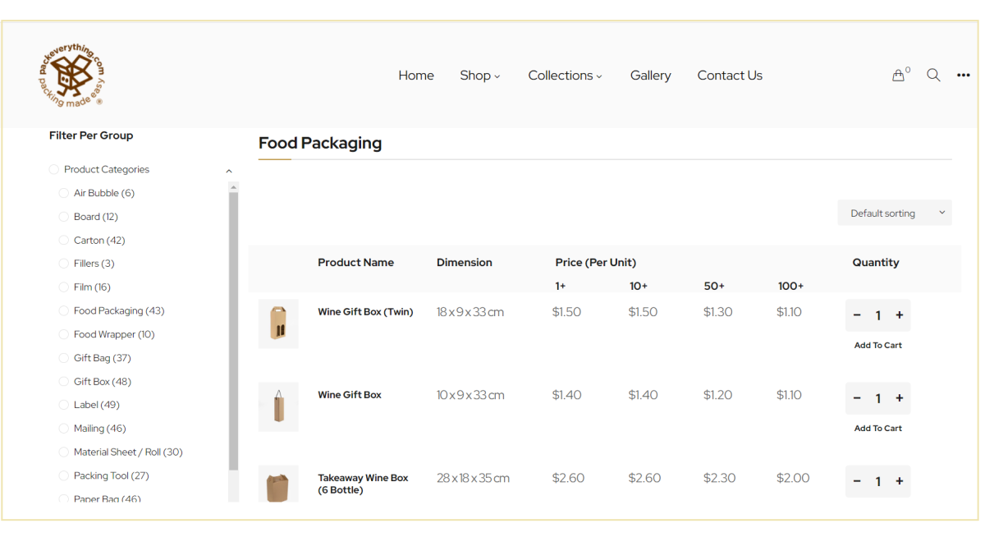The image size is (985, 551).
Task: Open the search magnifier icon
Action: coord(933,75)
